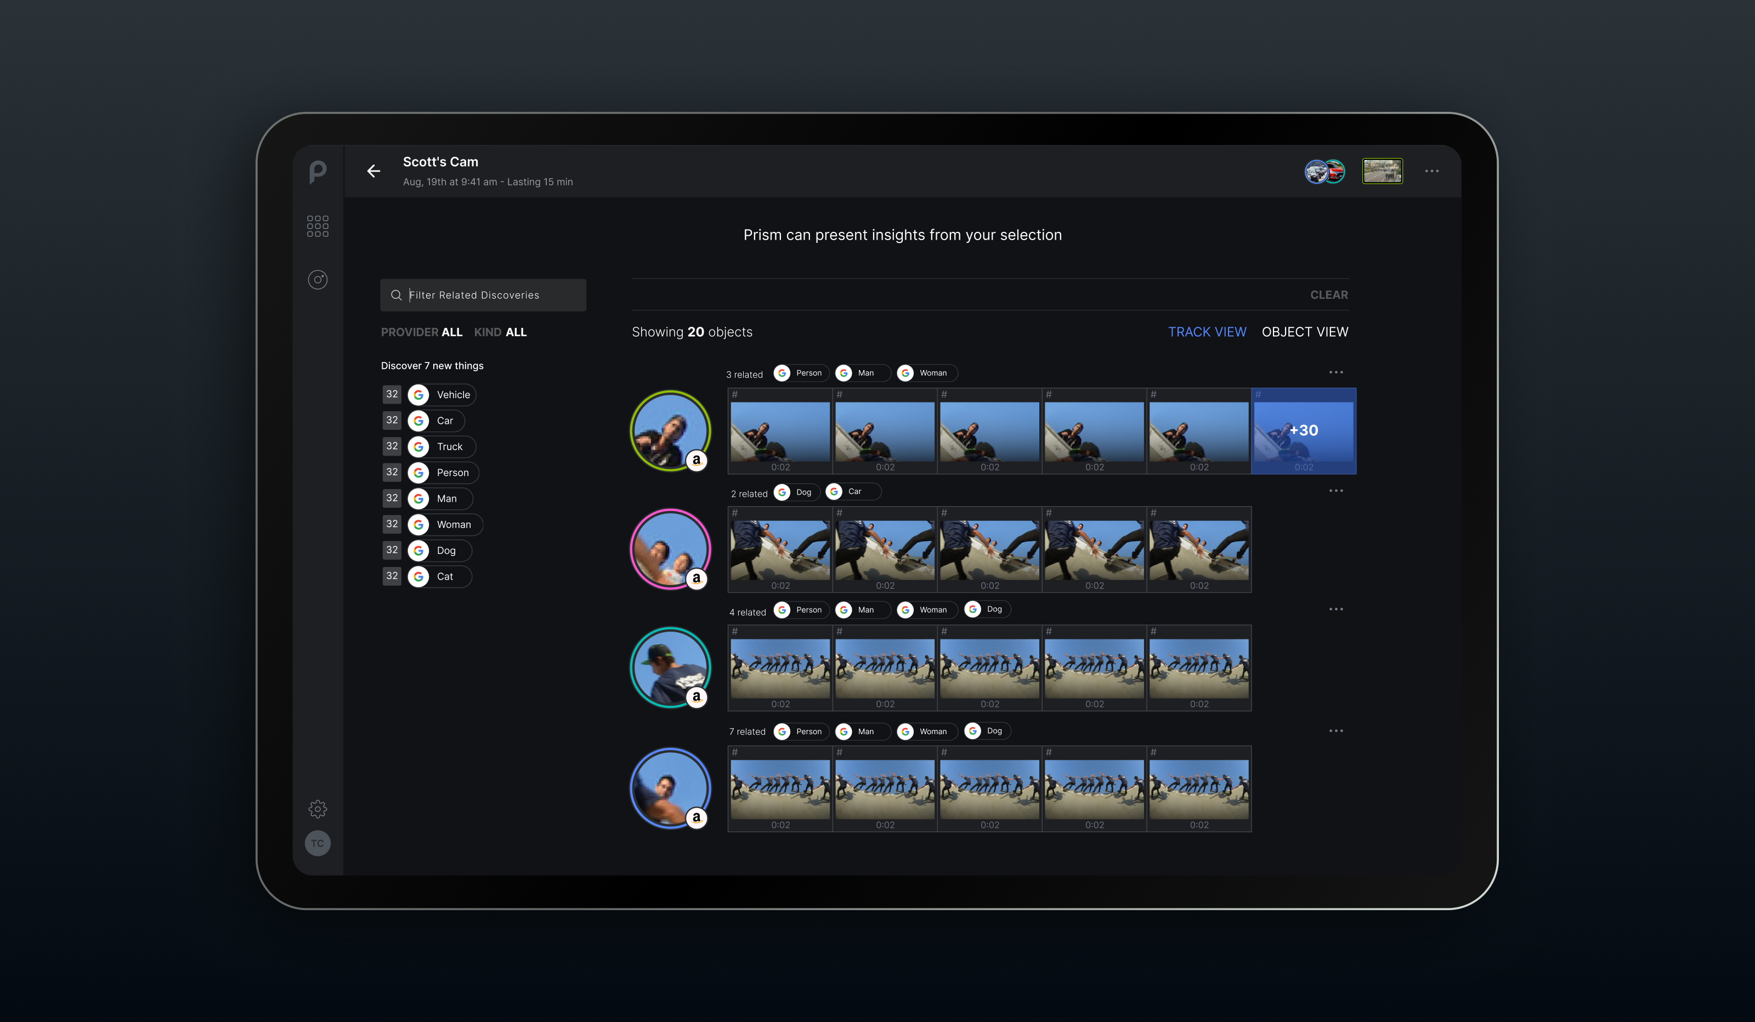This screenshot has height=1022, width=1755.
Task: Click the TC user avatar
Action: tap(318, 843)
